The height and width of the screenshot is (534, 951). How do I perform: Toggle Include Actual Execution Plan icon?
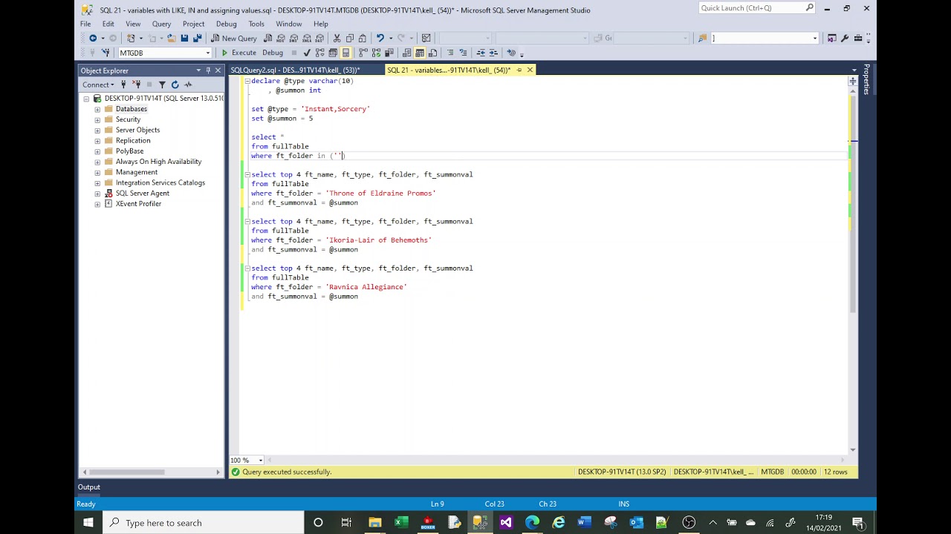point(363,53)
